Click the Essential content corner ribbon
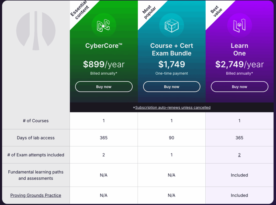This screenshot has width=276, height=205. (80, 10)
